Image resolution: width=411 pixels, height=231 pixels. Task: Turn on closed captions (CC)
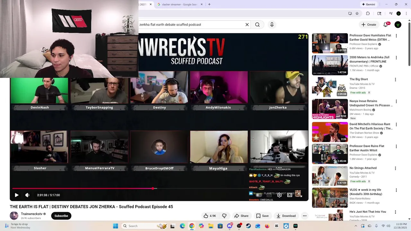coord(269,195)
